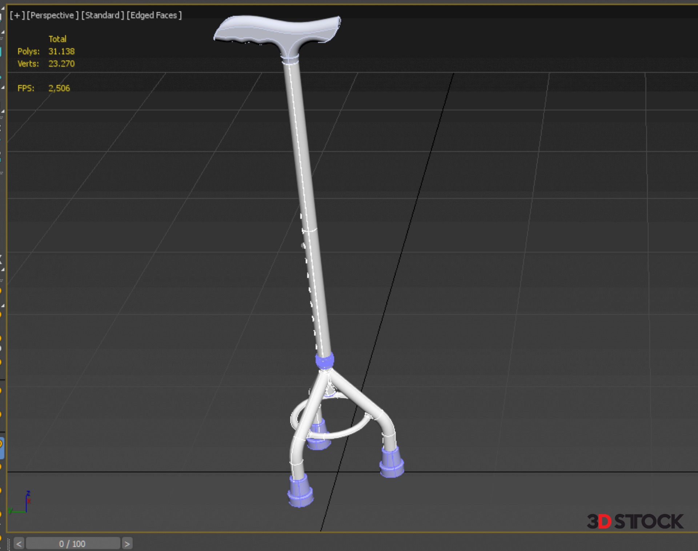698x551 pixels.
Task: Click the 0 / 100 time slider
Action: (x=73, y=544)
